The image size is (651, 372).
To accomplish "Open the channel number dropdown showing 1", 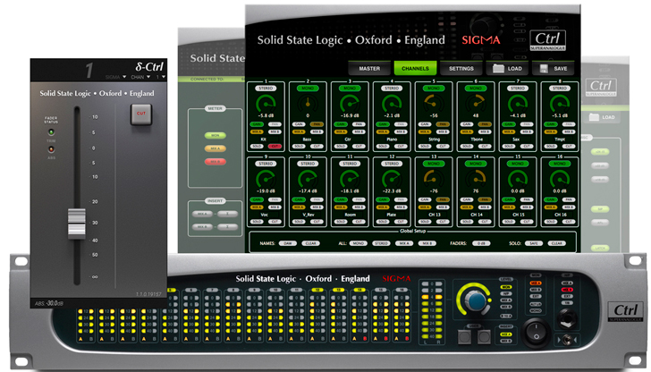I will (x=160, y=77).
